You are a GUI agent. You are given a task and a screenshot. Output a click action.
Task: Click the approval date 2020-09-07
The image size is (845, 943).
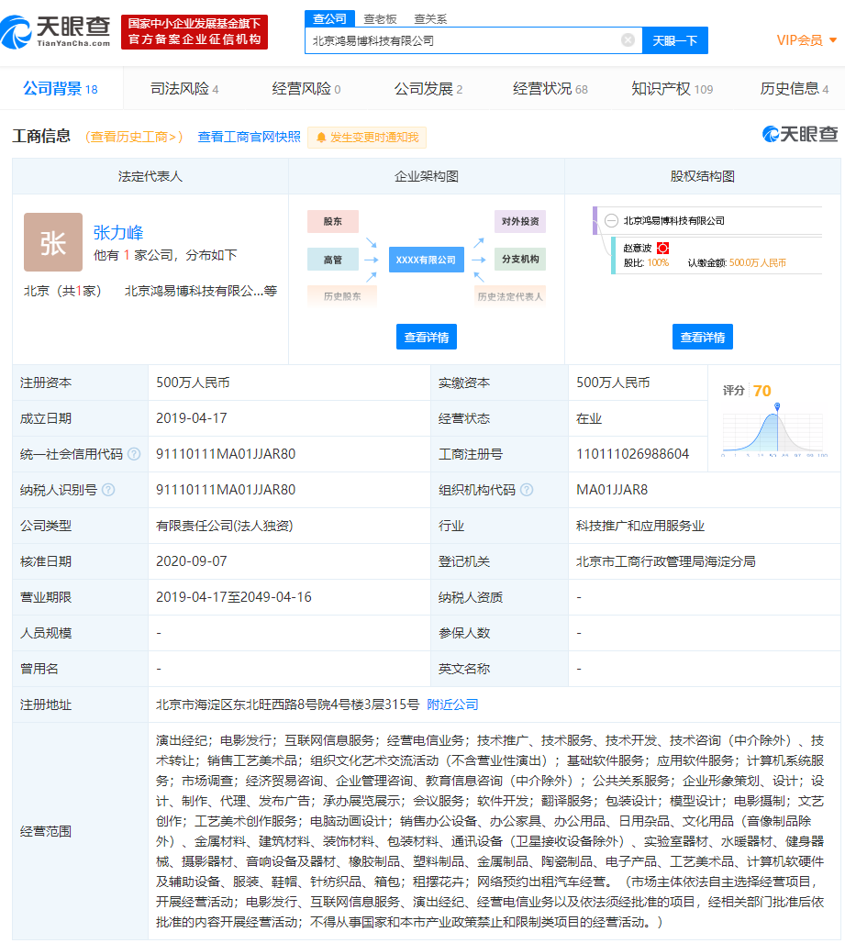191,561
